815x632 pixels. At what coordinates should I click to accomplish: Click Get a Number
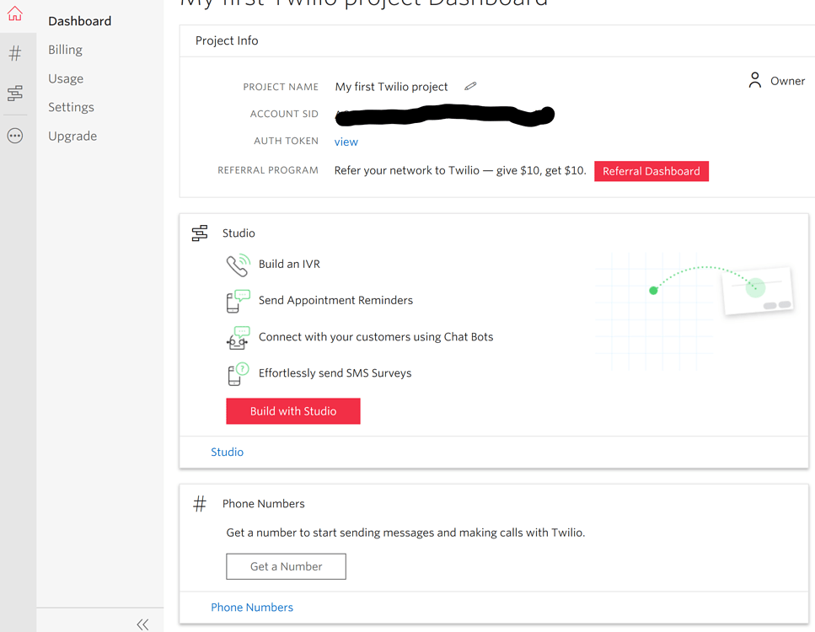tap(286, 565)
